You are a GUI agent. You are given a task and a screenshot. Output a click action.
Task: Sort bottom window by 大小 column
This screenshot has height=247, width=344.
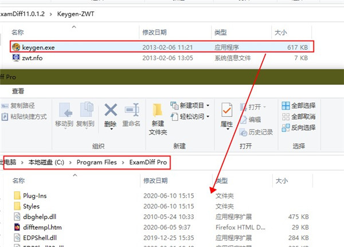282,181
